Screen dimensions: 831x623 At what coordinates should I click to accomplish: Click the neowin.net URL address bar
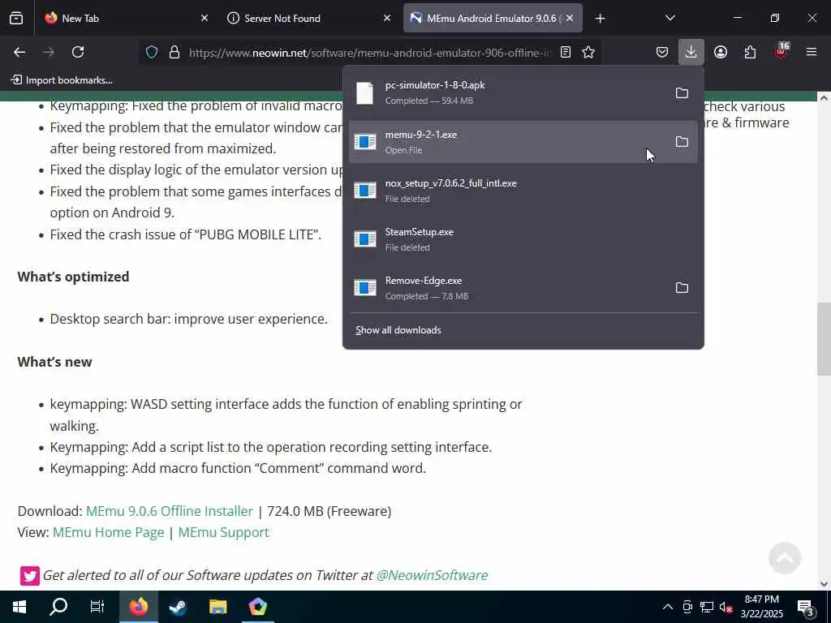point(369,53)
